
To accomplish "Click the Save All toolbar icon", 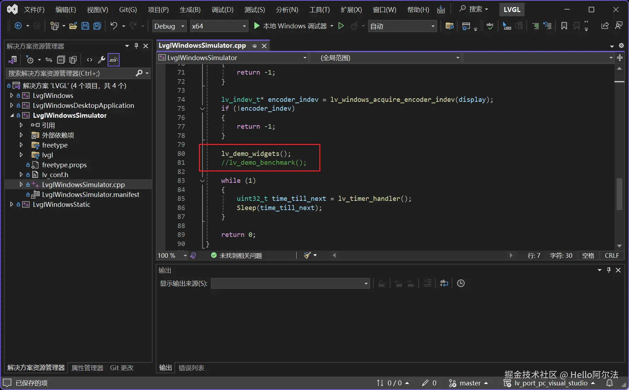I will pos(97,26).
